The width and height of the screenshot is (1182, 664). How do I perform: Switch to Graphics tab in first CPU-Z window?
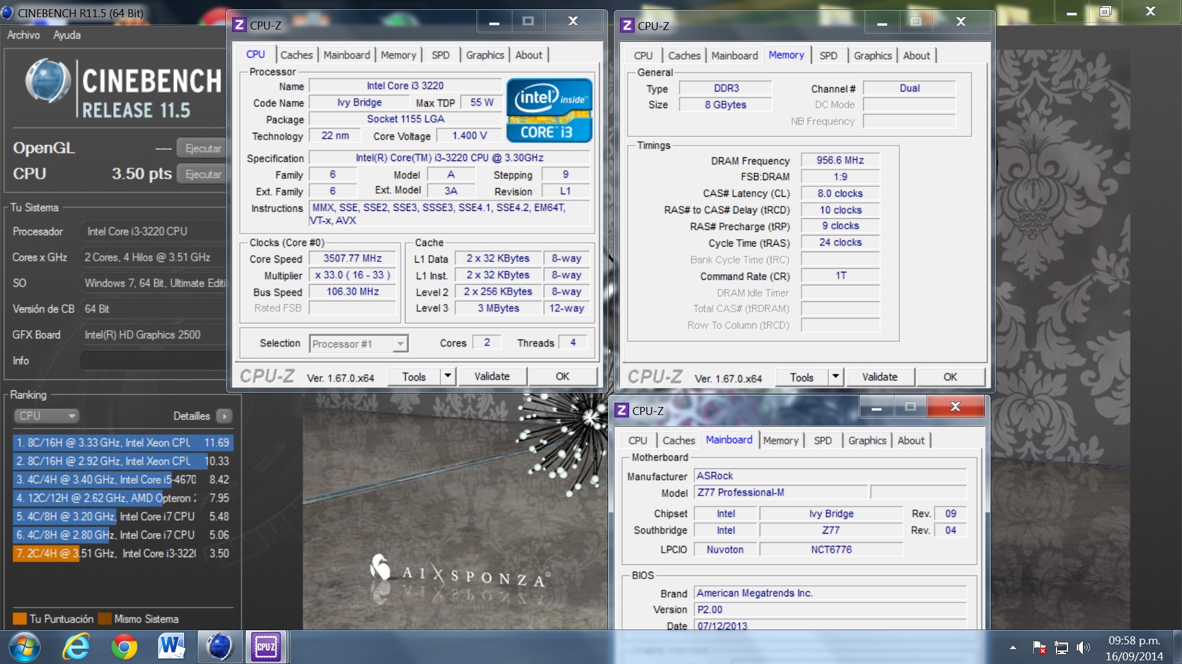click(485, 55)
